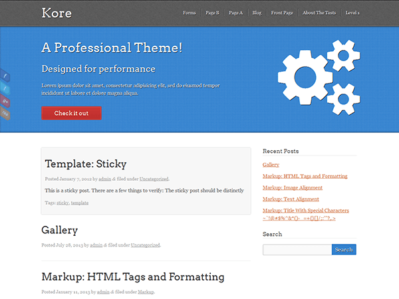Open the Forms menu item

point(190,13)
